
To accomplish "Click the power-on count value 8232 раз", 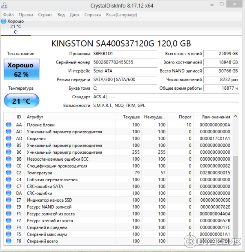I will tap(221, 79).
